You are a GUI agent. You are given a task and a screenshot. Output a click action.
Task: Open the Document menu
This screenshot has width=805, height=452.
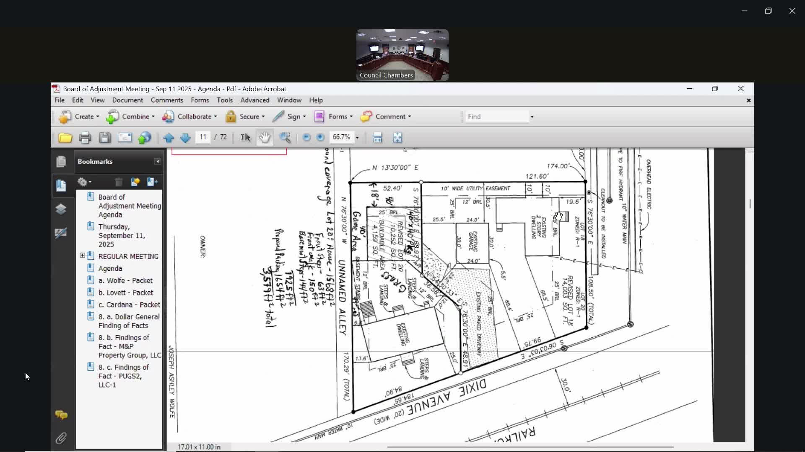coord(127,100)
